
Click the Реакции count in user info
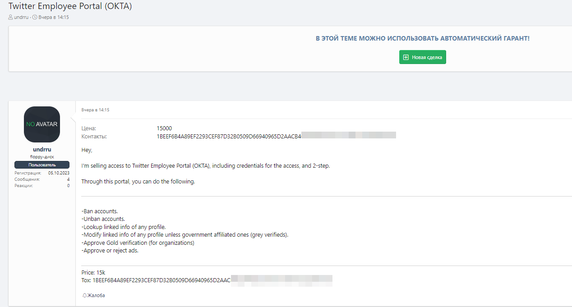(68, 186)
